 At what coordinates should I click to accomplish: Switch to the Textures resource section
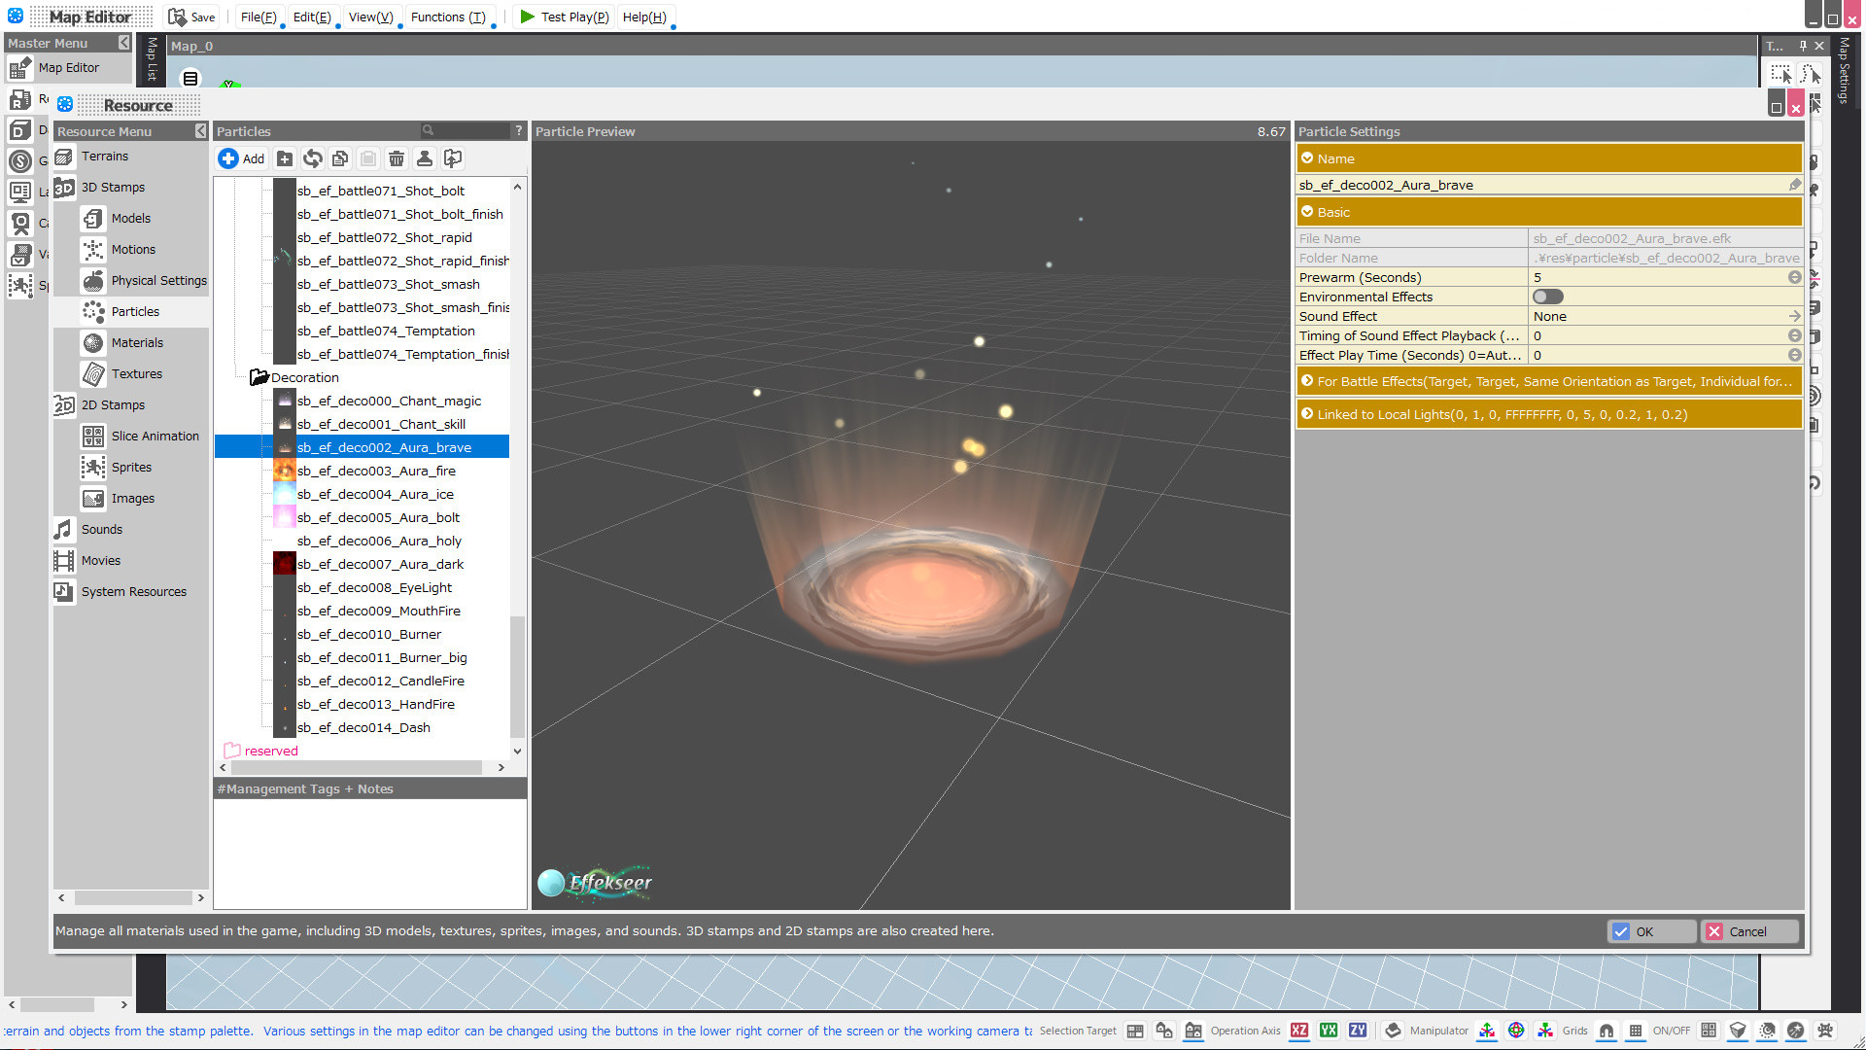[136, 373]
